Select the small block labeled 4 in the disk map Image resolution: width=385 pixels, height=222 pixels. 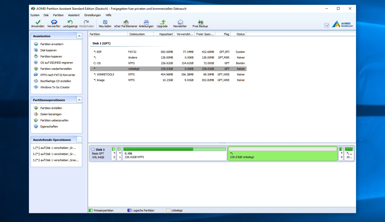tap(341, 153)
